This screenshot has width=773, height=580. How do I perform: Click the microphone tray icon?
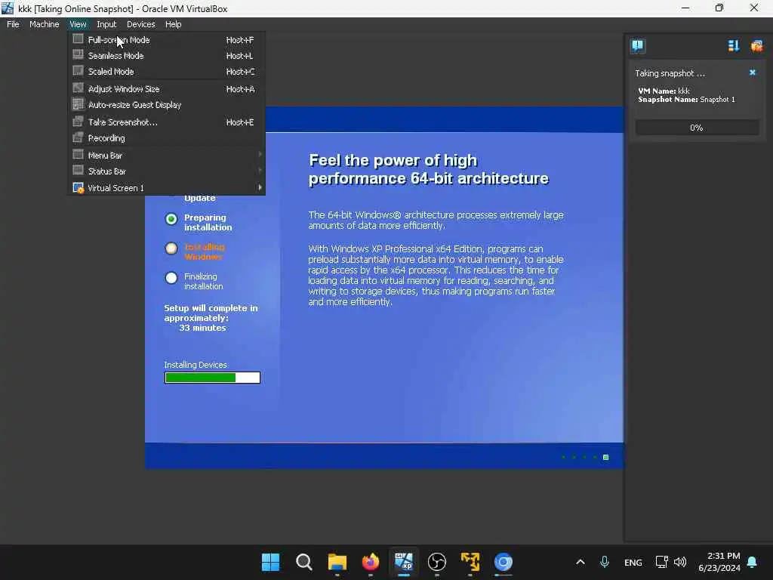coord(605,562)
